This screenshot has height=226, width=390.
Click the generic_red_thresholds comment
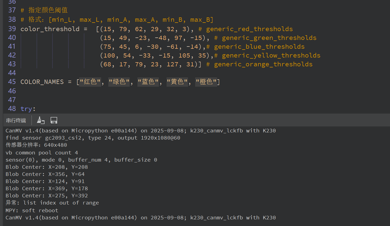pos(249,29)
